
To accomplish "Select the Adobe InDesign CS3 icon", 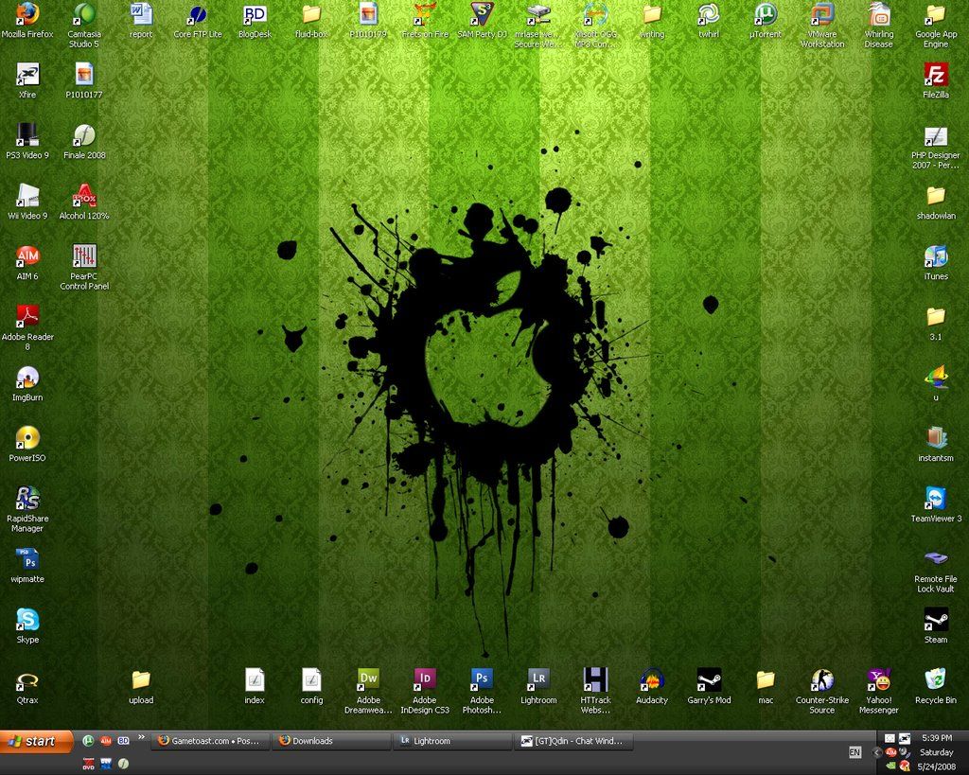I will [425, 691].
